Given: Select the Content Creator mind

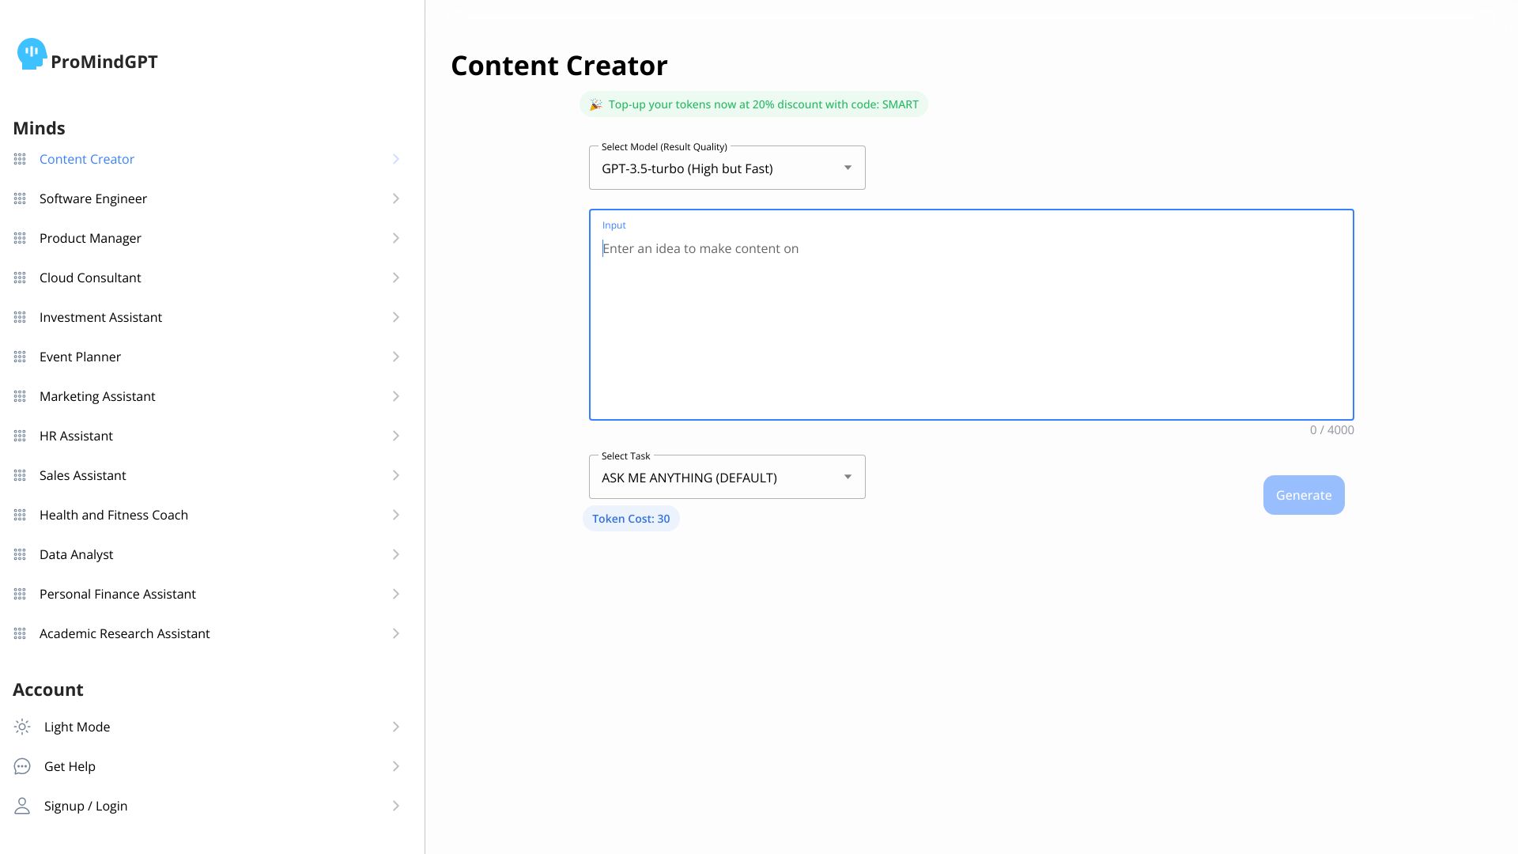Looking at the screenshot, I should point(86,158).
